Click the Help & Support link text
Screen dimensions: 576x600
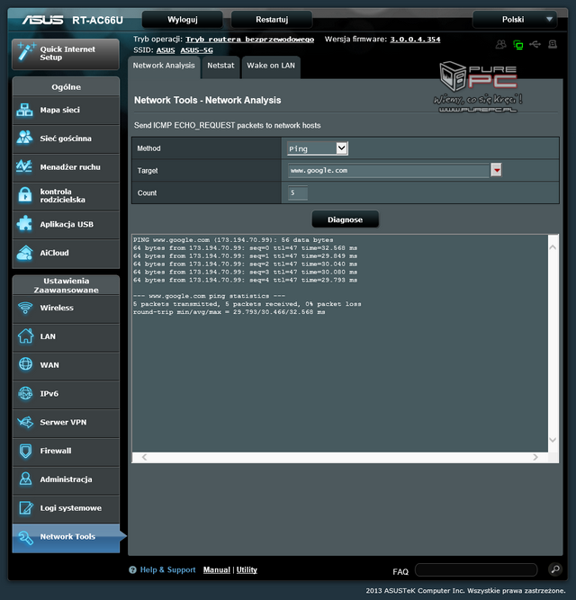click(167, 569)
